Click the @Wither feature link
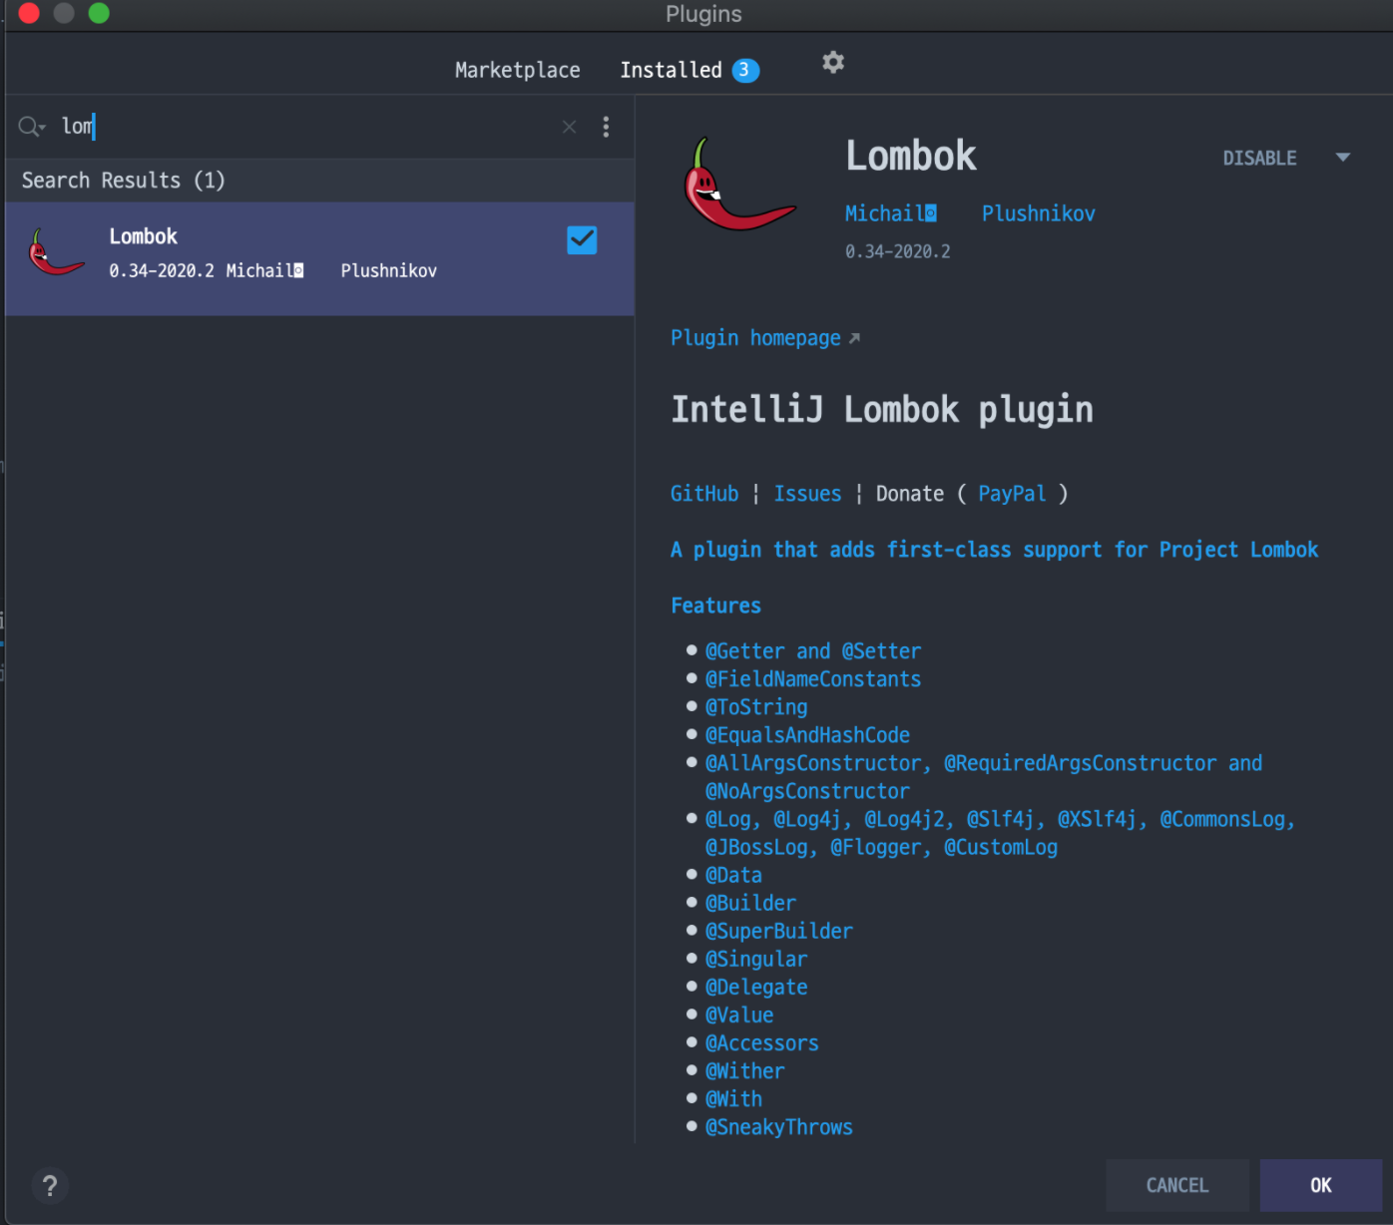Screen dimensions: 1393x1225 pyautogui.click(x=745, y=1070)
